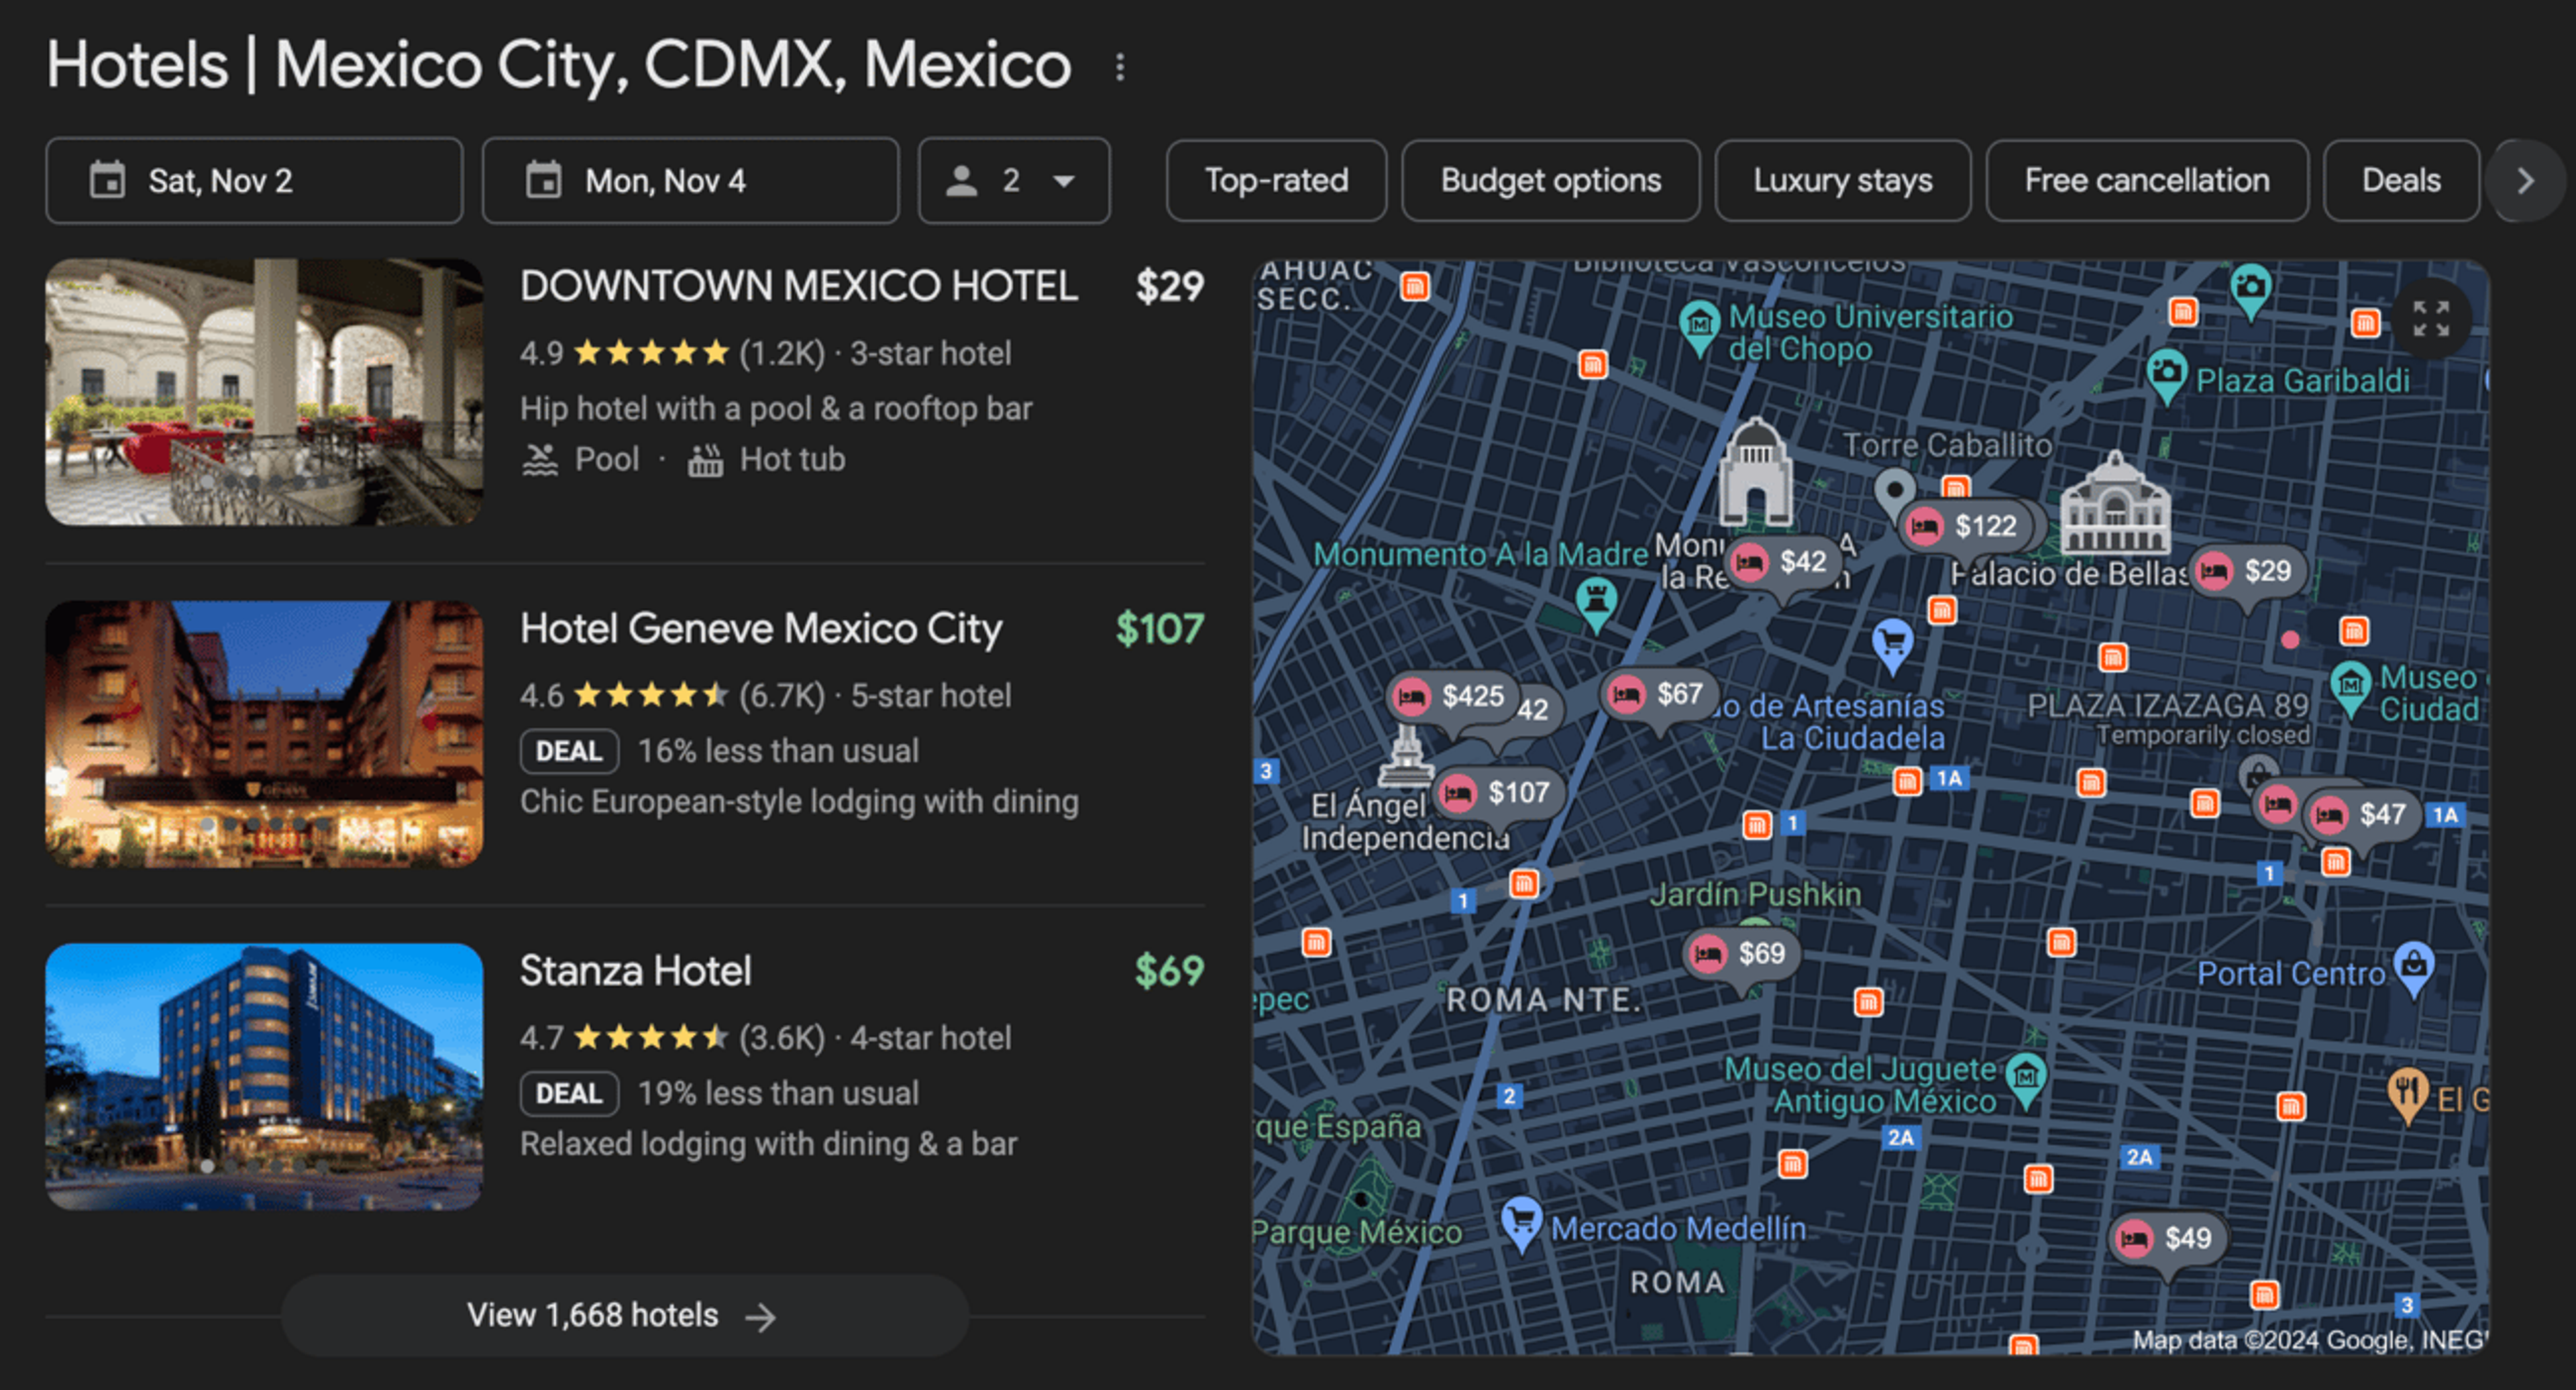Viewport: 2576px width, 1390px height.
Task: Open the three-dot more options menu
Action: [1120, 67]
